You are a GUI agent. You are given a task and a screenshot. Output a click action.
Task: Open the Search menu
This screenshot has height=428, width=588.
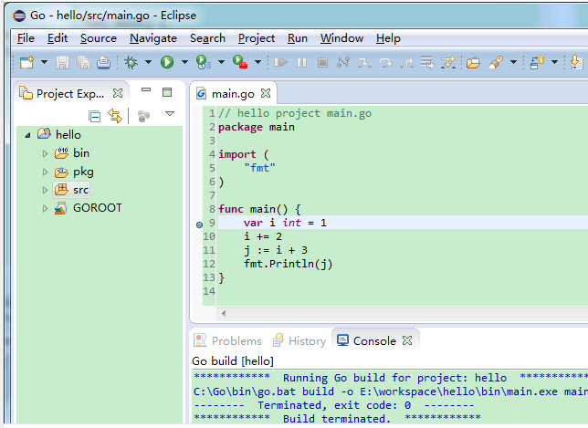point(207,38)
